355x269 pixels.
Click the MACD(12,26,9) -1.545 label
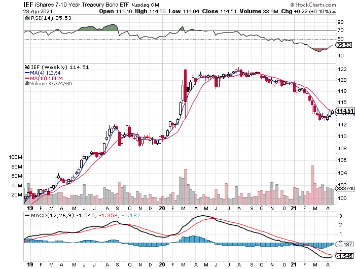point(63,216)
